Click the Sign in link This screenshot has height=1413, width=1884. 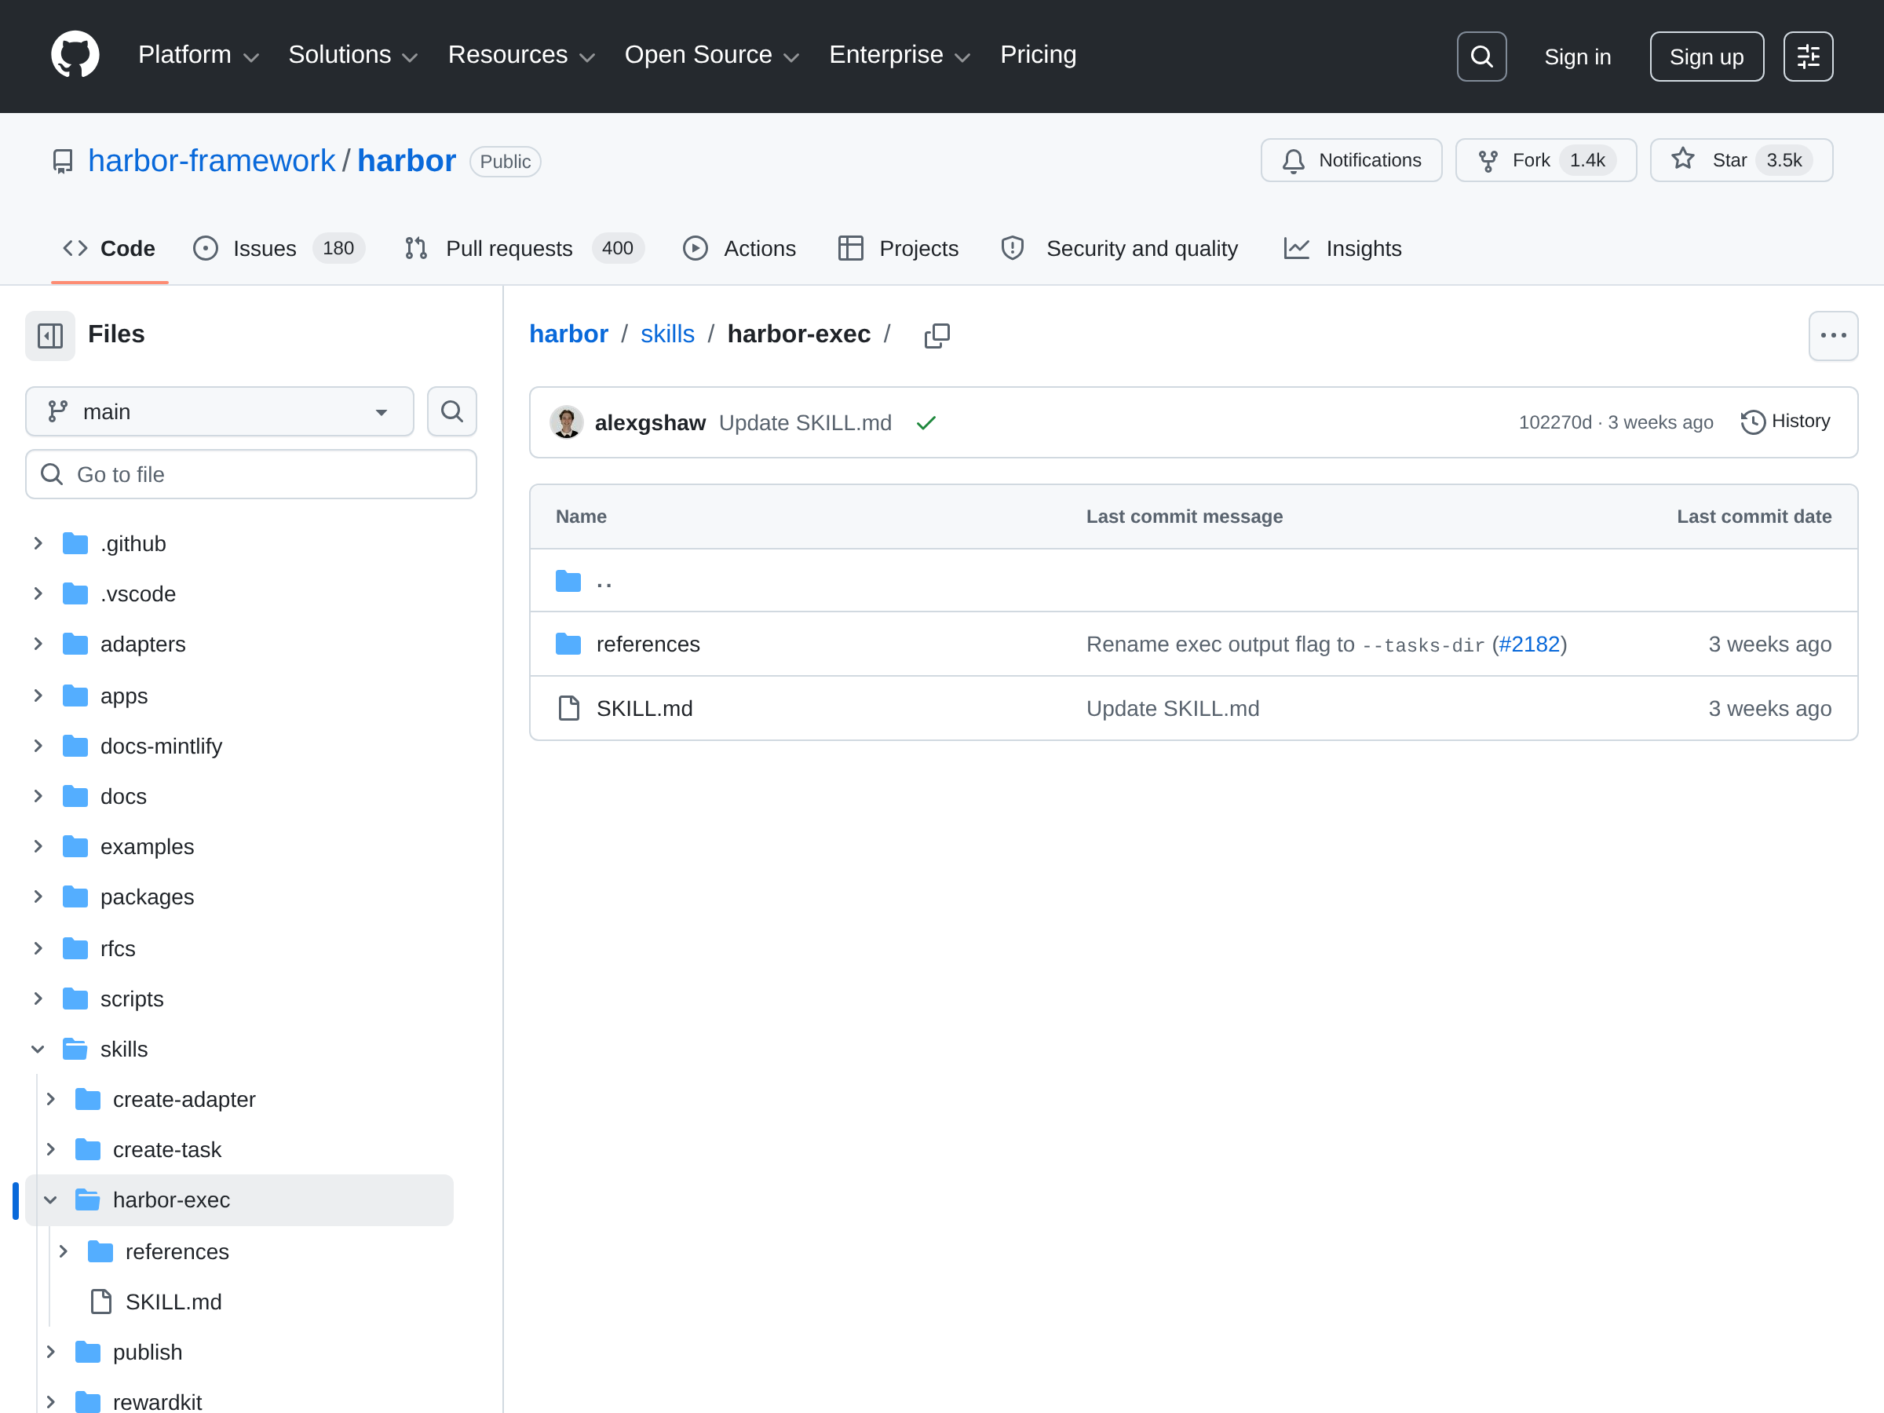(1577, 57)
